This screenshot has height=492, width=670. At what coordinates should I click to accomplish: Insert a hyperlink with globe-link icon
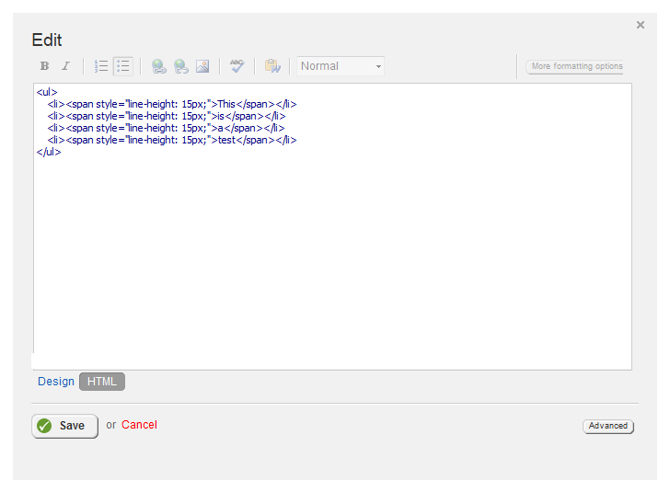coord(159,66)
